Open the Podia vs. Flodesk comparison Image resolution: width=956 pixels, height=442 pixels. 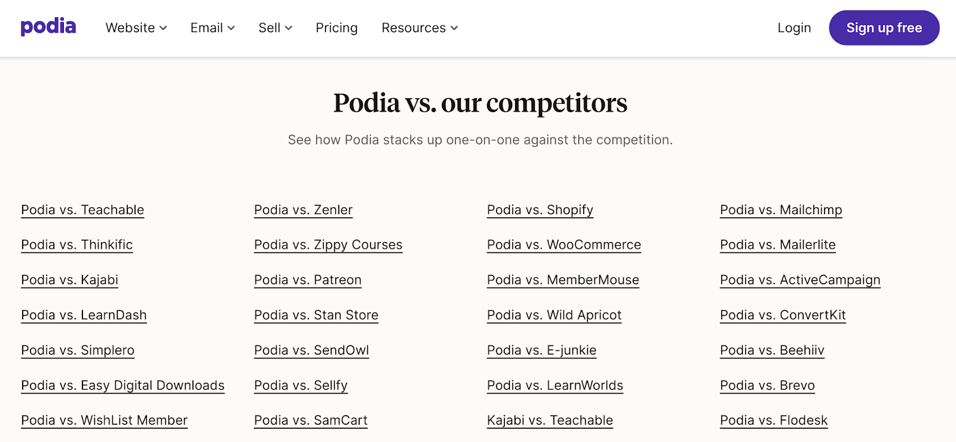click(773, 420)
